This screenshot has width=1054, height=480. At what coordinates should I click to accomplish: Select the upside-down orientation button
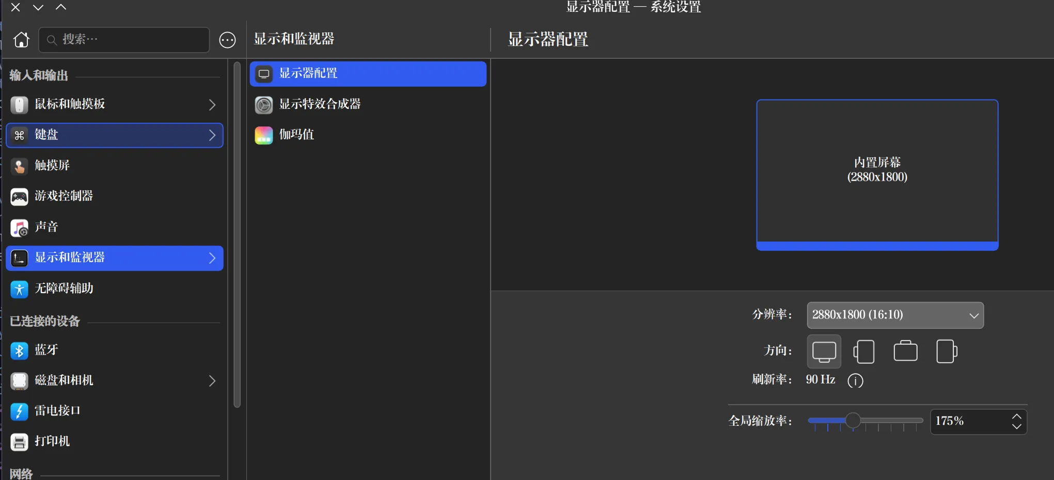905,351
